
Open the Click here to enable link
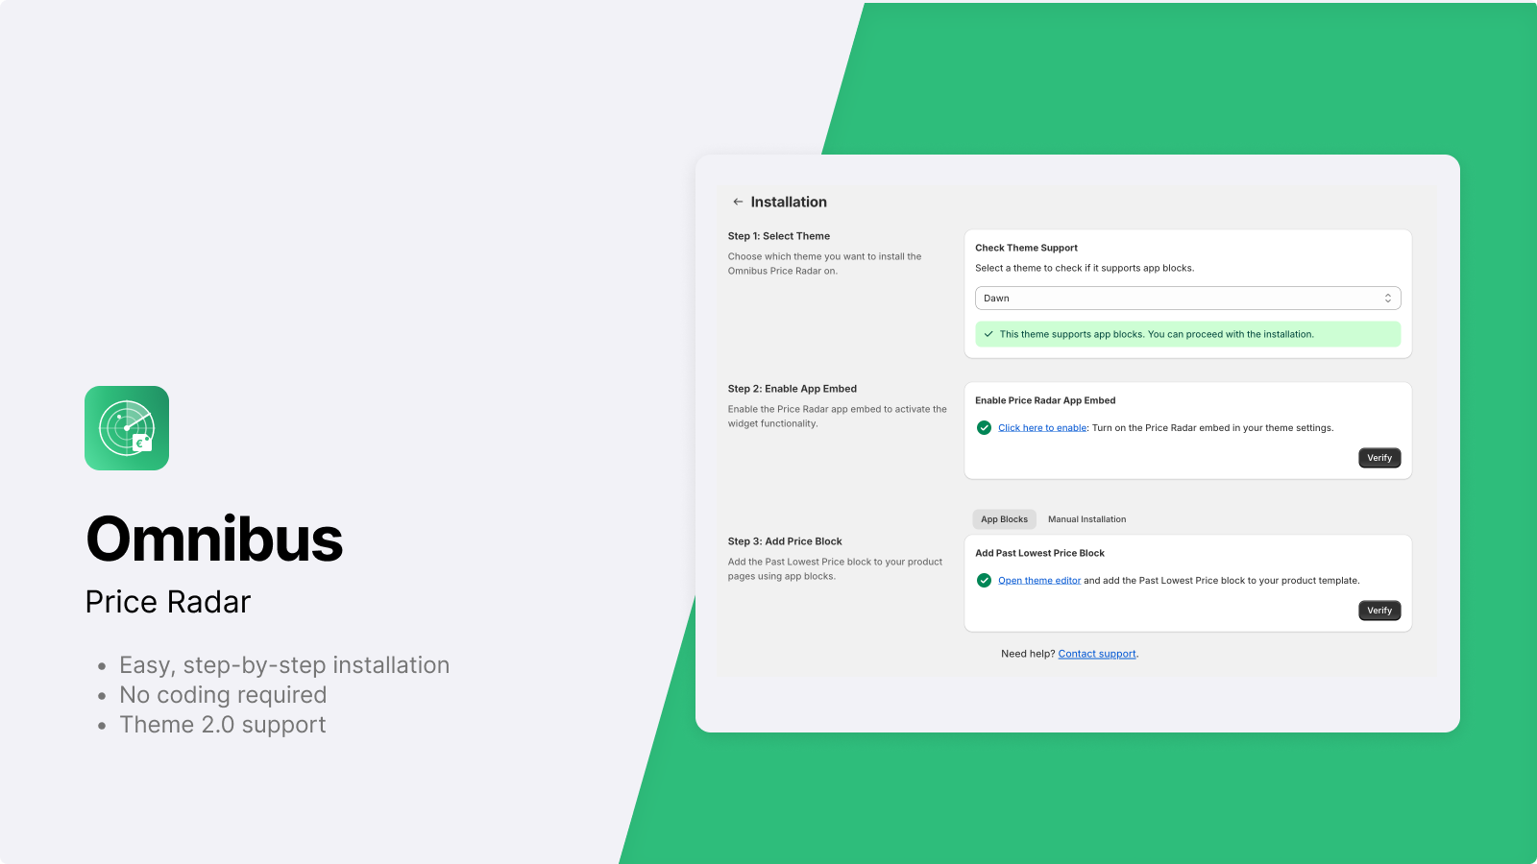click(x=1042, y=428)
